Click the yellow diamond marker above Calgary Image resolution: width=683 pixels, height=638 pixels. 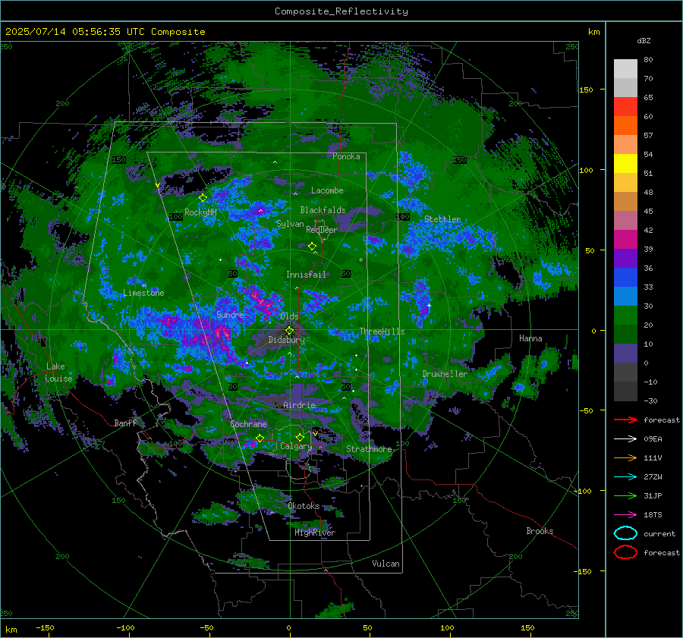(300, 437)
